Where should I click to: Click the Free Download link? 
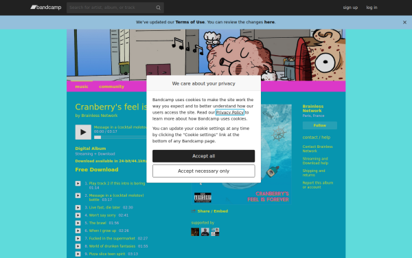97,170
